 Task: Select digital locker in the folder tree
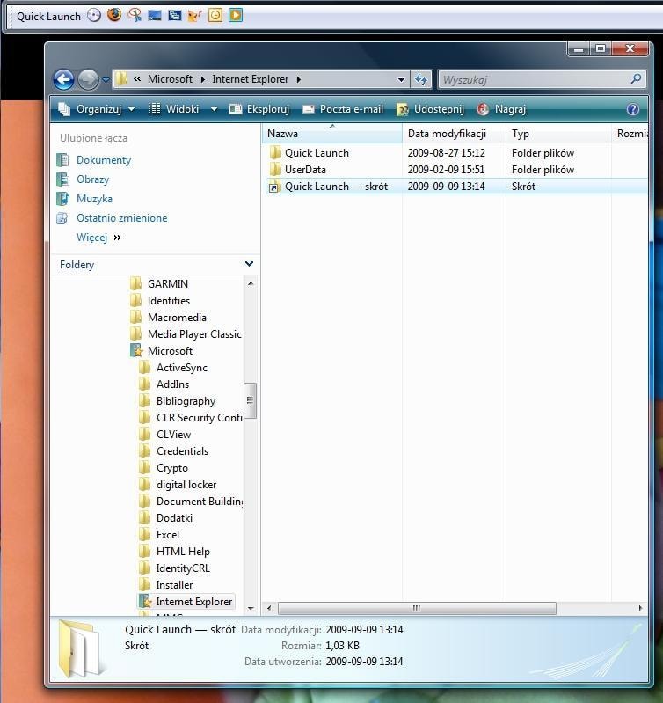point(186,485)
